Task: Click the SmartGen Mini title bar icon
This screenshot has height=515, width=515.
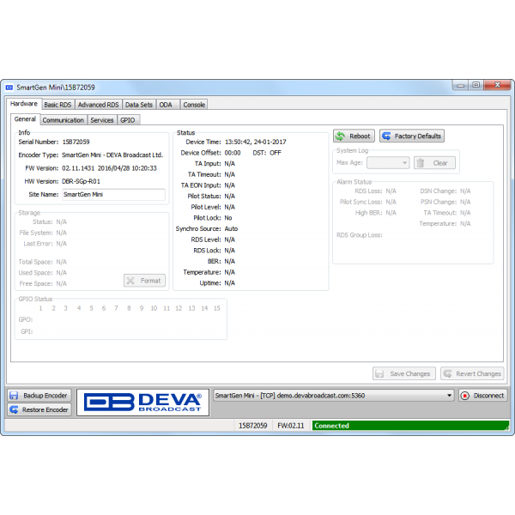Action: pos(9,88)
